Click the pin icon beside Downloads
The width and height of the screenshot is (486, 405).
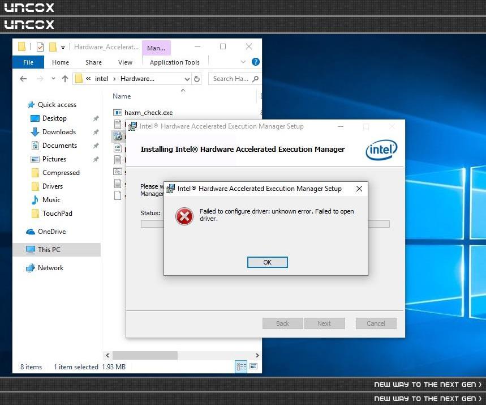point(96,132)
